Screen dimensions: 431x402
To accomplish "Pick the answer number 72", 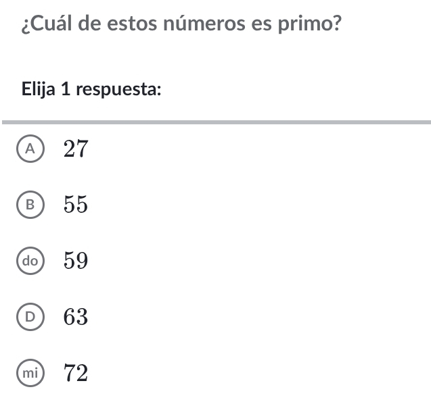I will coord(76,372).
